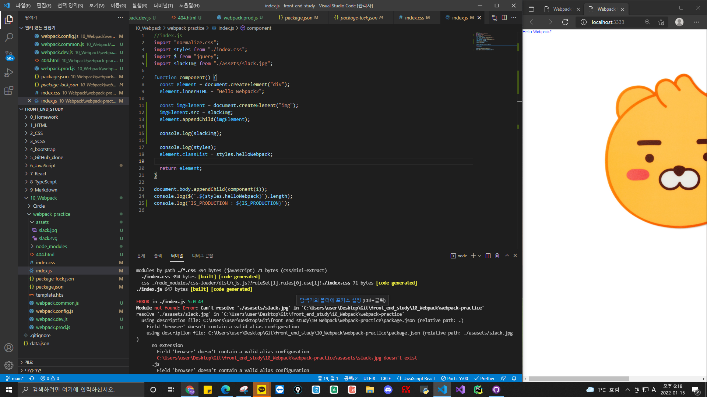The image size is (707, 397).
Task: Collapse the 10_Webpack folder
Action: (x=43, y=198)
